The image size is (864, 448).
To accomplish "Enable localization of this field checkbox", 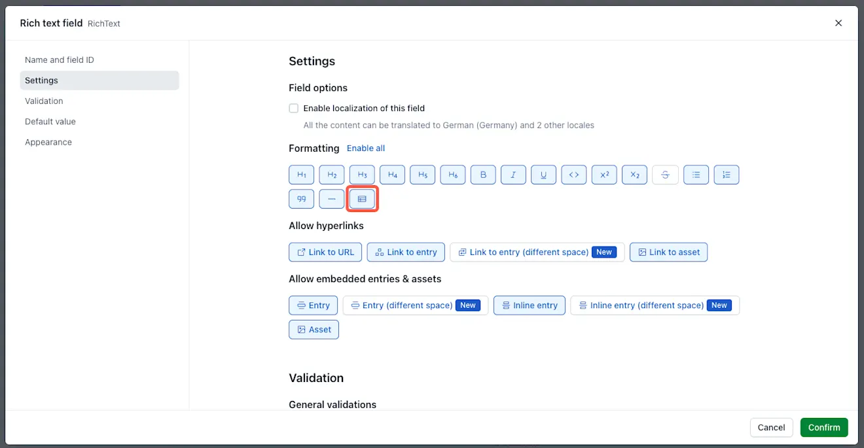I will click(294, 108).
